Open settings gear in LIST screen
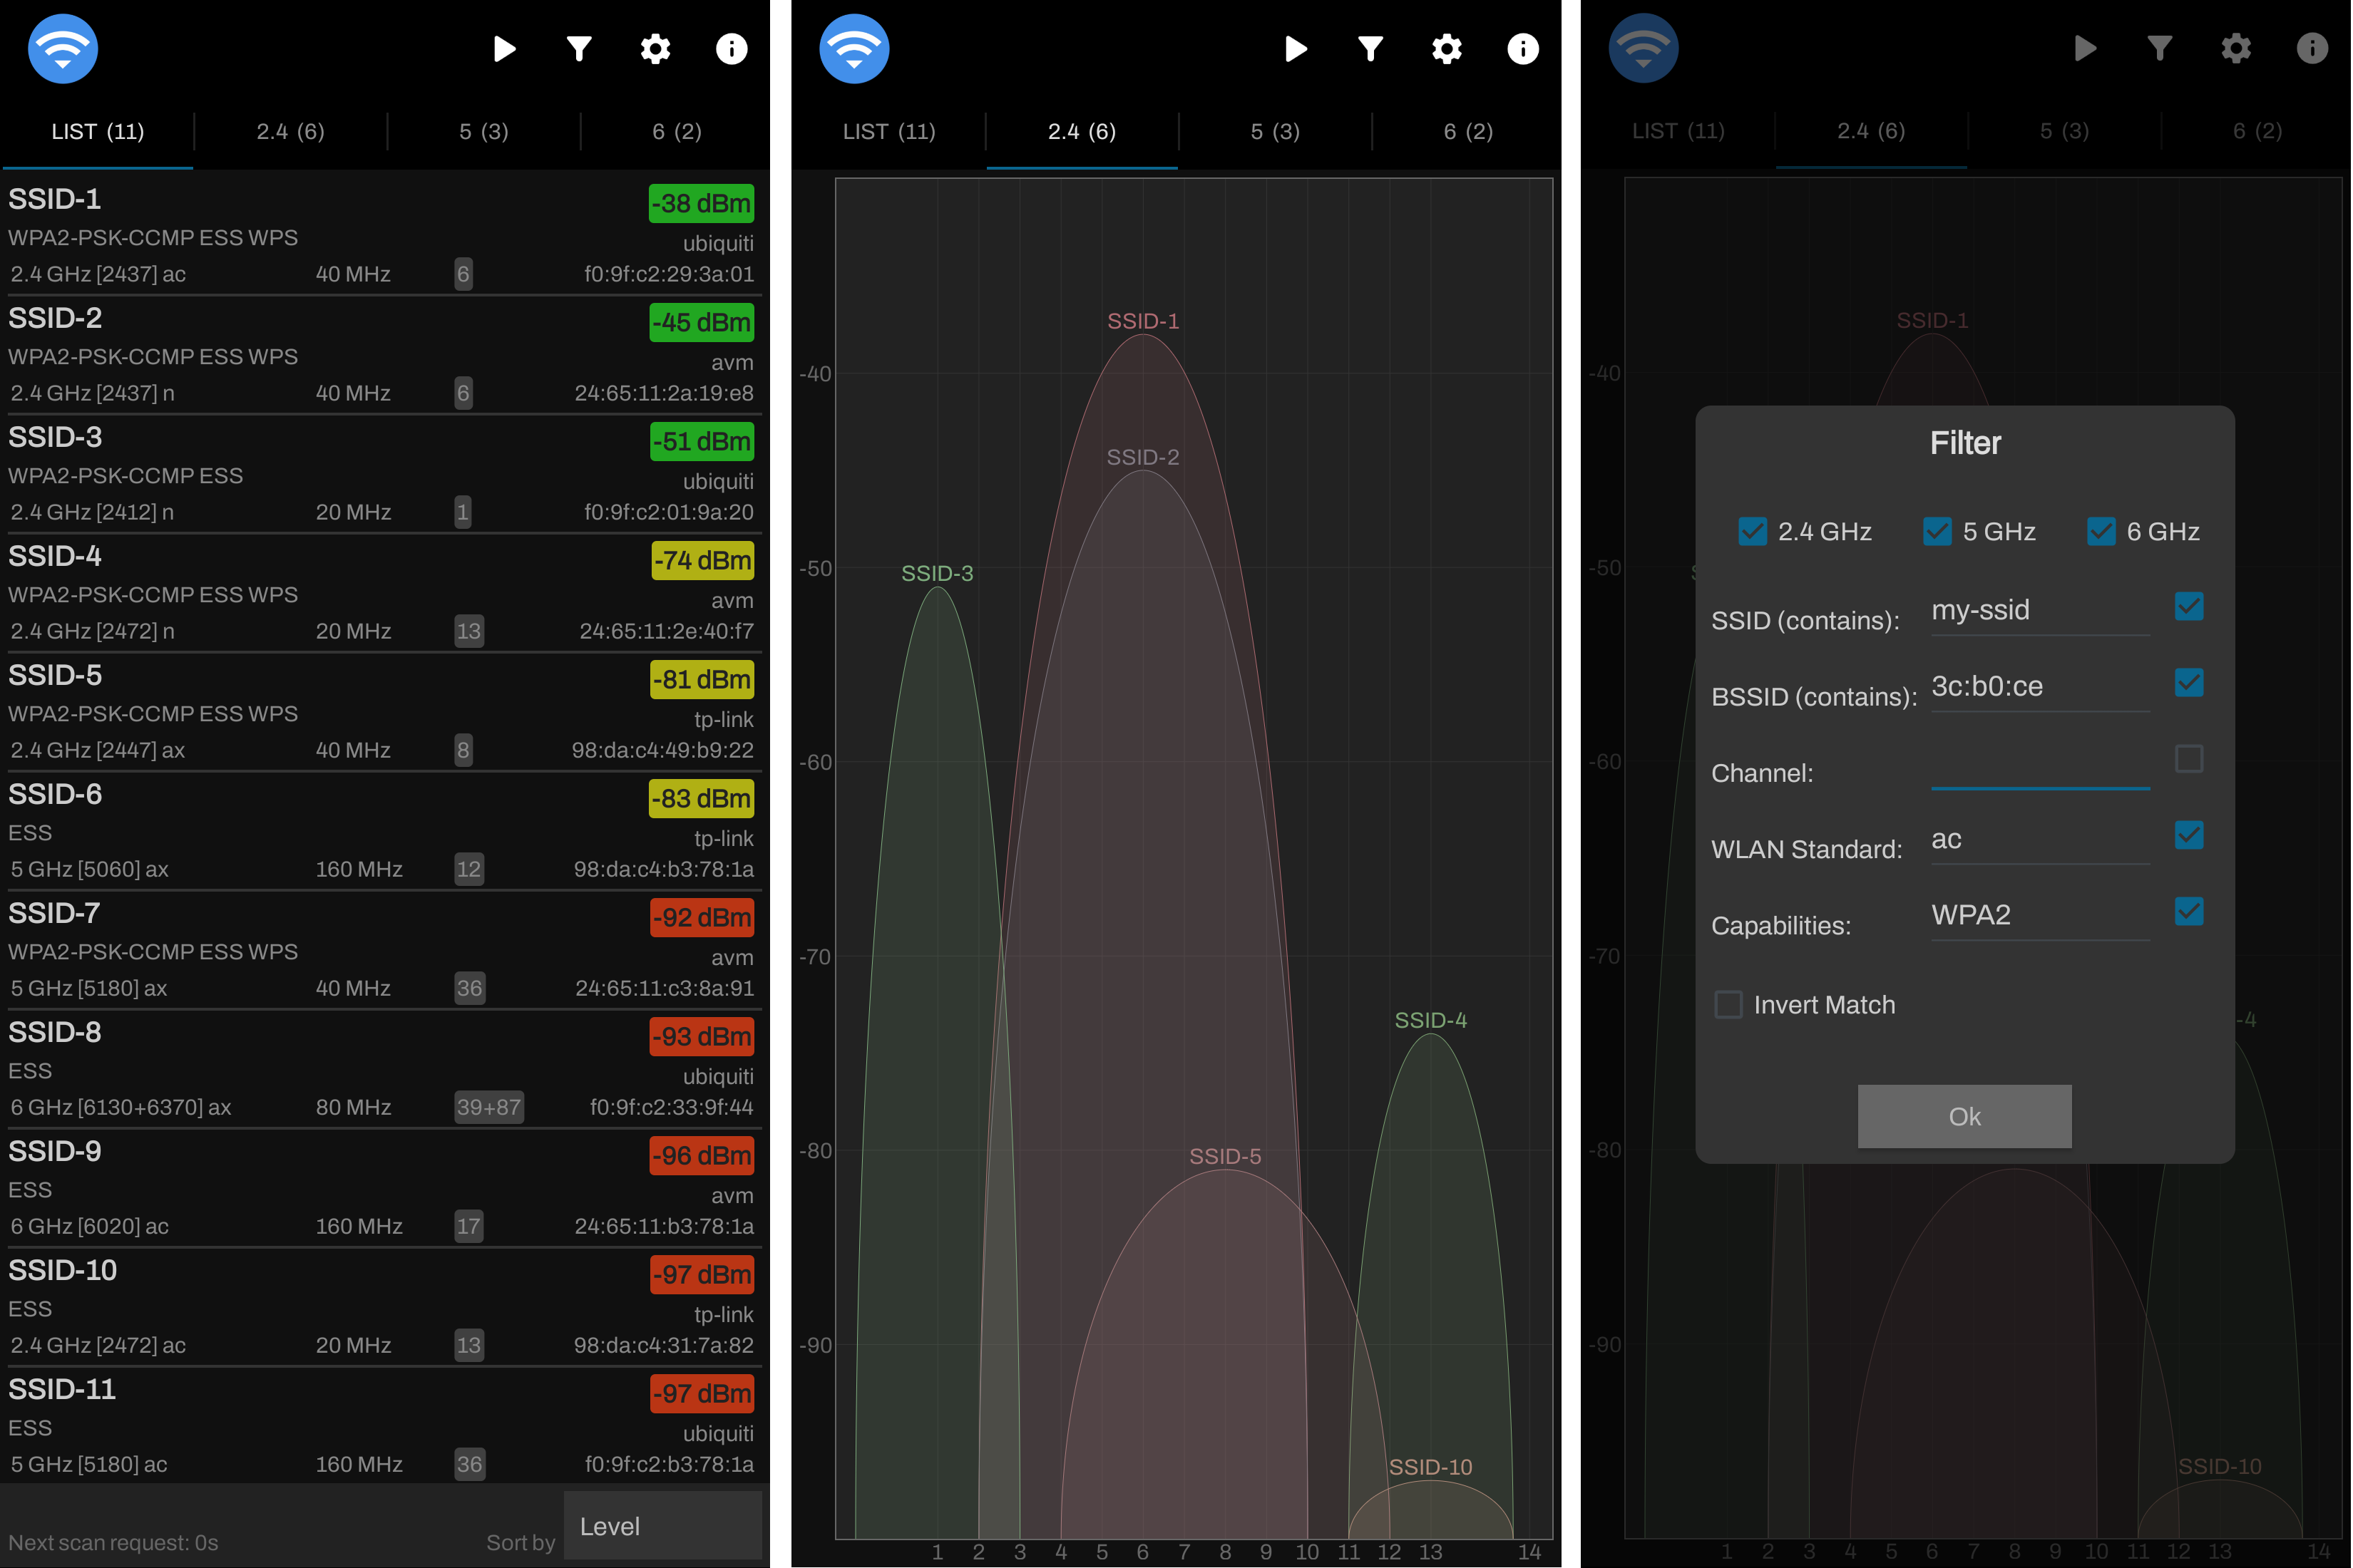Image resolution: width=2353 pixels, height=1568 pixels. [x=655, y=49]
